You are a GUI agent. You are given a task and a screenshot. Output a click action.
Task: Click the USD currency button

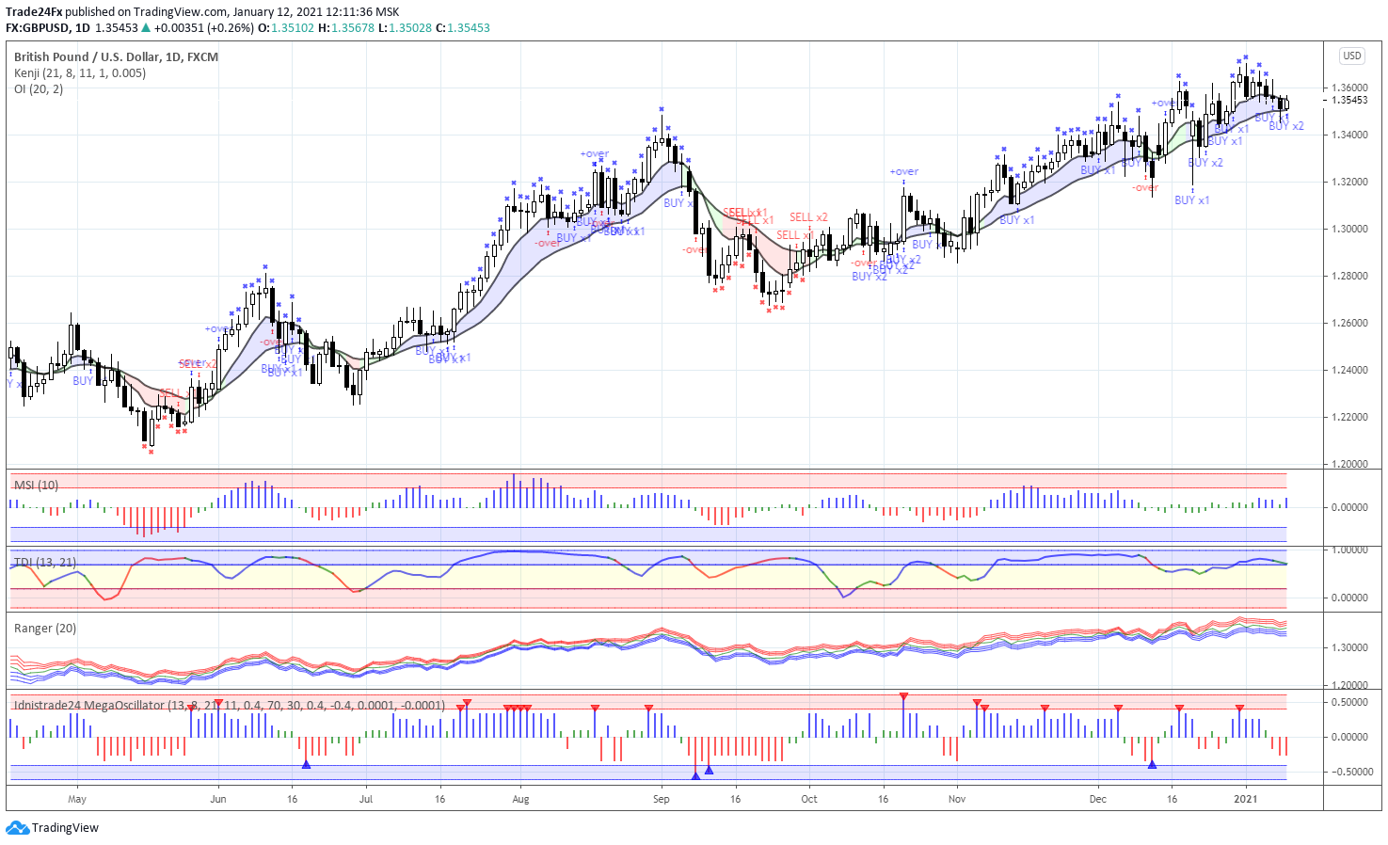coord(1352,56)
